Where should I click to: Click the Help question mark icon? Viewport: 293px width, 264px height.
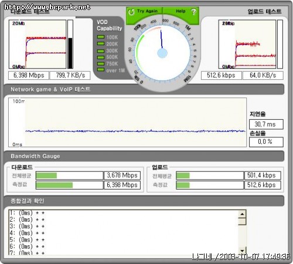pyautogui.click(x=193, y=12)
